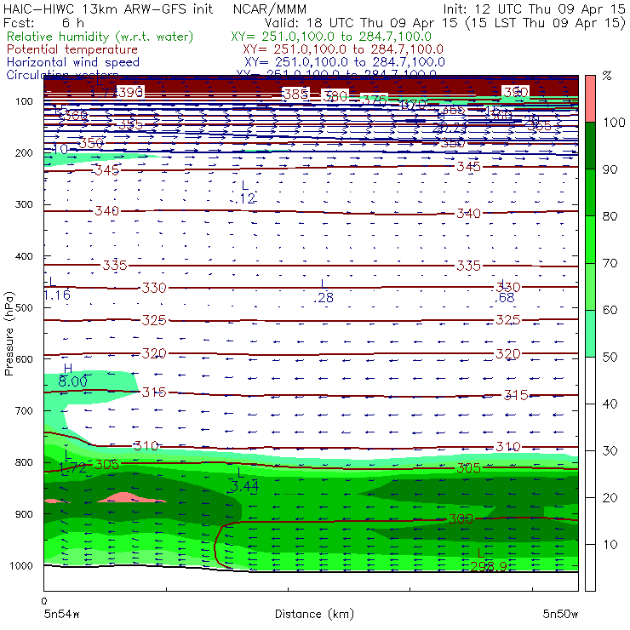
Task: Click the 'H 8.00' wind maximum label
Action: 72,375
